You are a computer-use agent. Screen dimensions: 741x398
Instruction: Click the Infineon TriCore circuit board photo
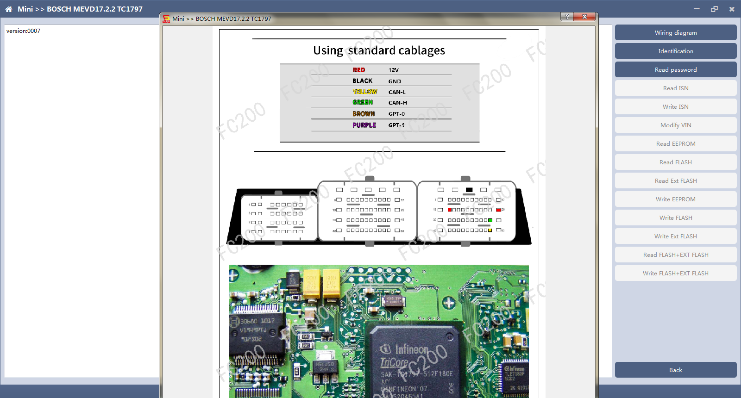[379, 331]
